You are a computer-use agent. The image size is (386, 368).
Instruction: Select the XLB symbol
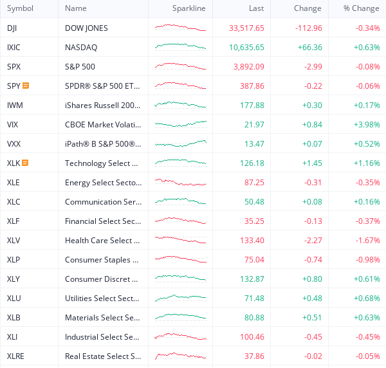14,318
